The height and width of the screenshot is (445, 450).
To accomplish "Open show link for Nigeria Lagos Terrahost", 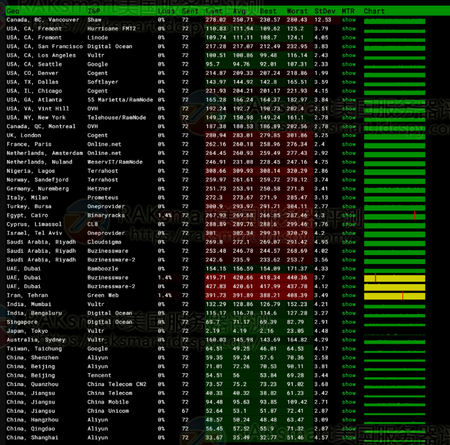I will pyautogui.click(x=349, y=171).
